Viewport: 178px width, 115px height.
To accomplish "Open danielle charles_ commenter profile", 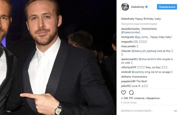I will tap(131, 29).
